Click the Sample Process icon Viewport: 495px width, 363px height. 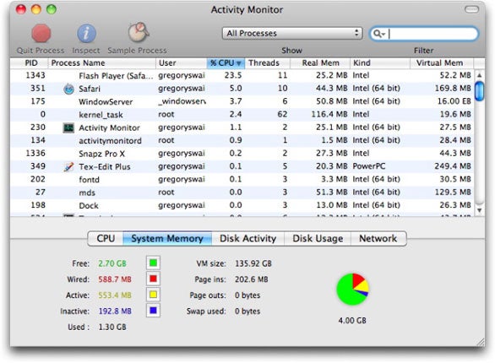pyautogui.click(x=138, y=32)
